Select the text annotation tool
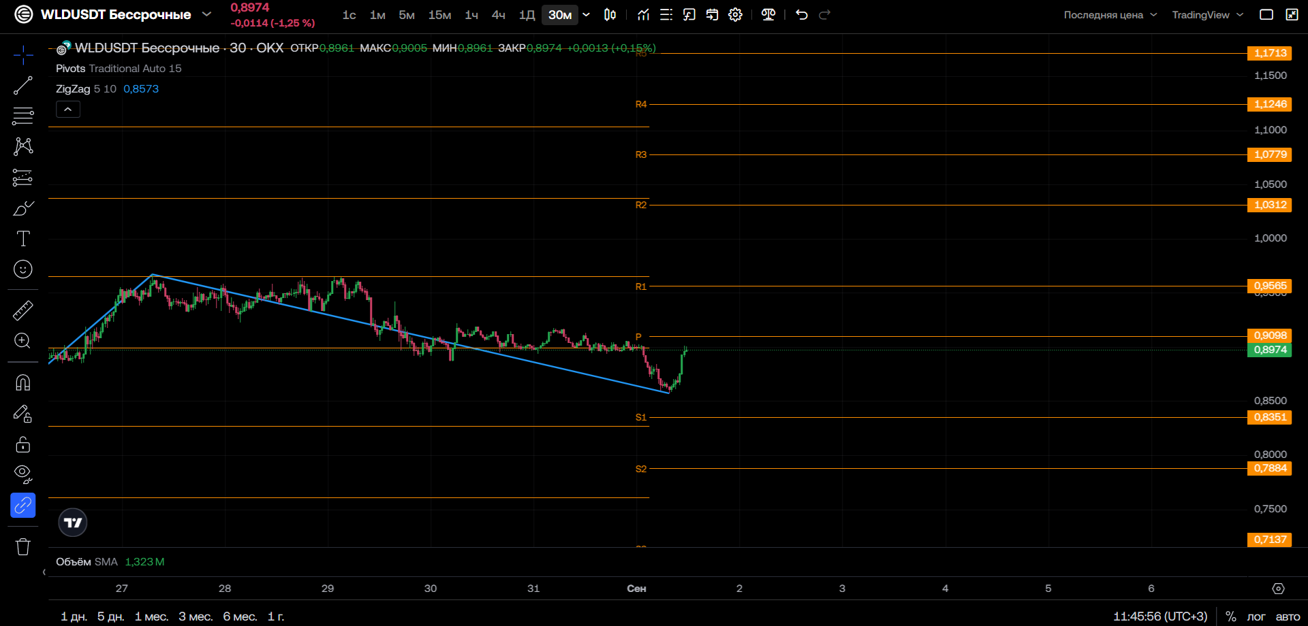 pyautogui.click(x=23, y=238)
